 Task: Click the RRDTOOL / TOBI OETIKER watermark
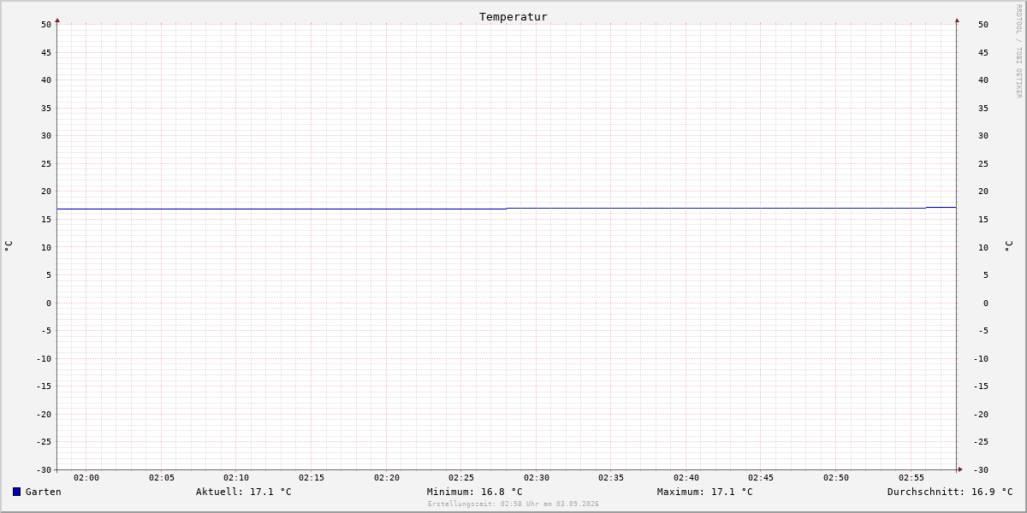point(1018,51)
